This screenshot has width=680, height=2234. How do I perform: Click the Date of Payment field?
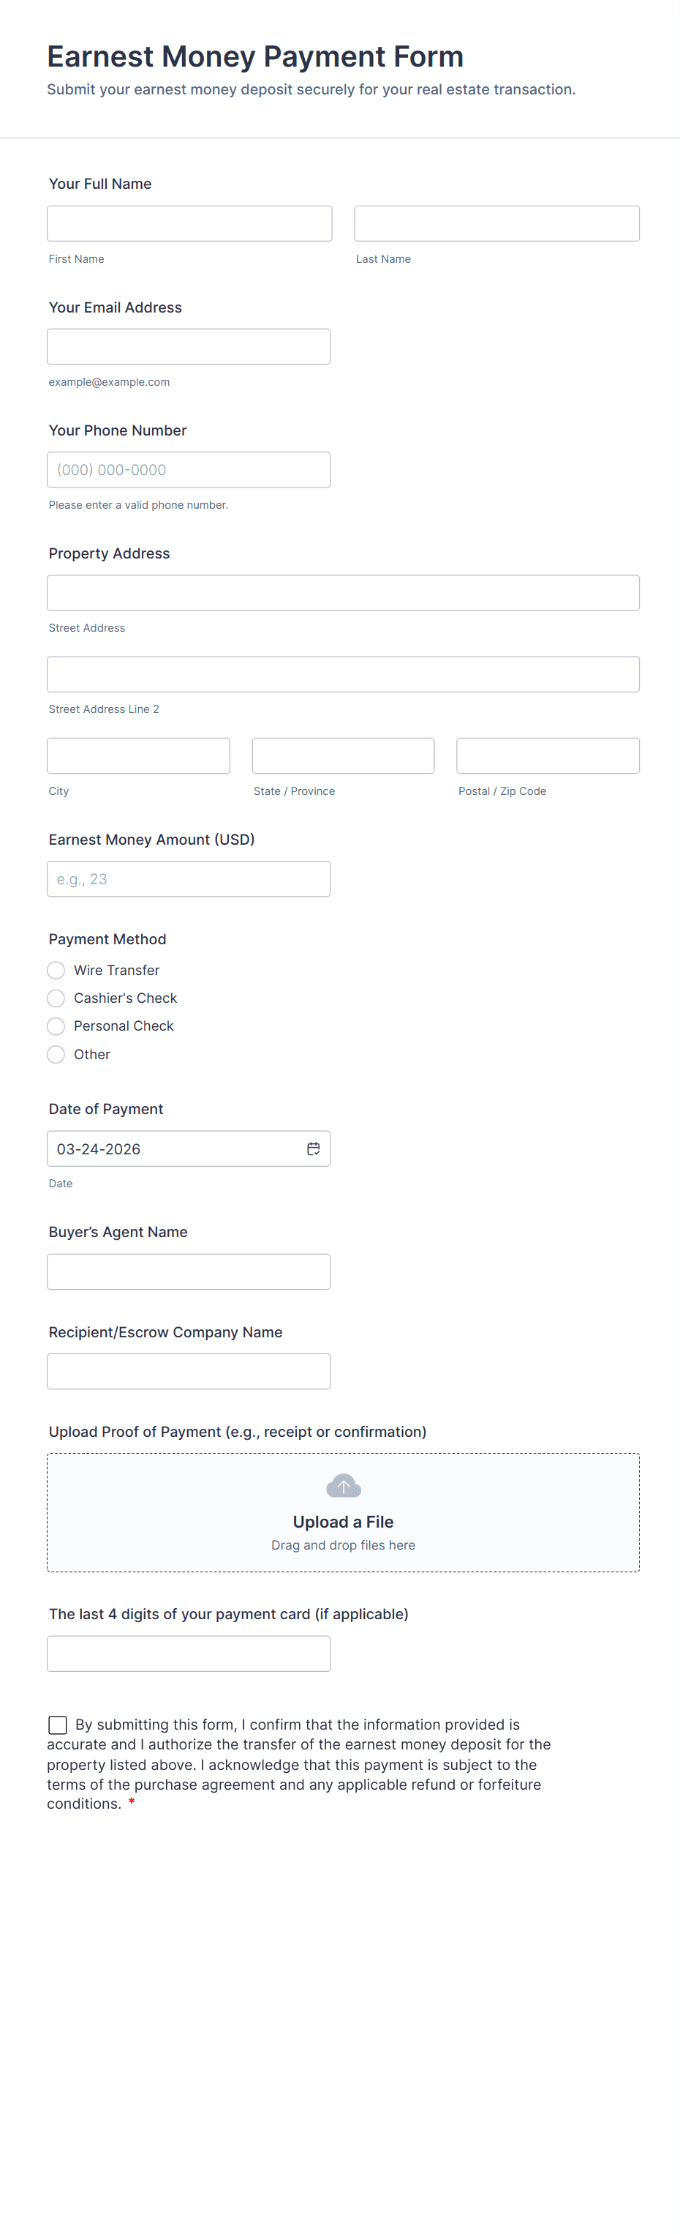173,1148
